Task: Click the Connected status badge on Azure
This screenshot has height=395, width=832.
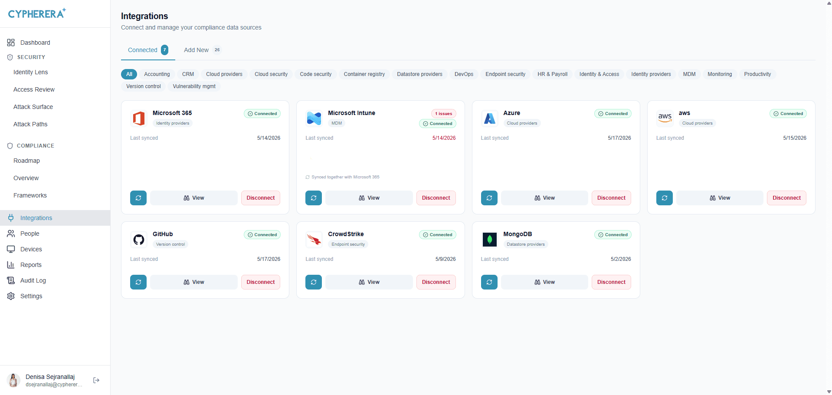Action: pyautogui.click(x=613, y=114)
